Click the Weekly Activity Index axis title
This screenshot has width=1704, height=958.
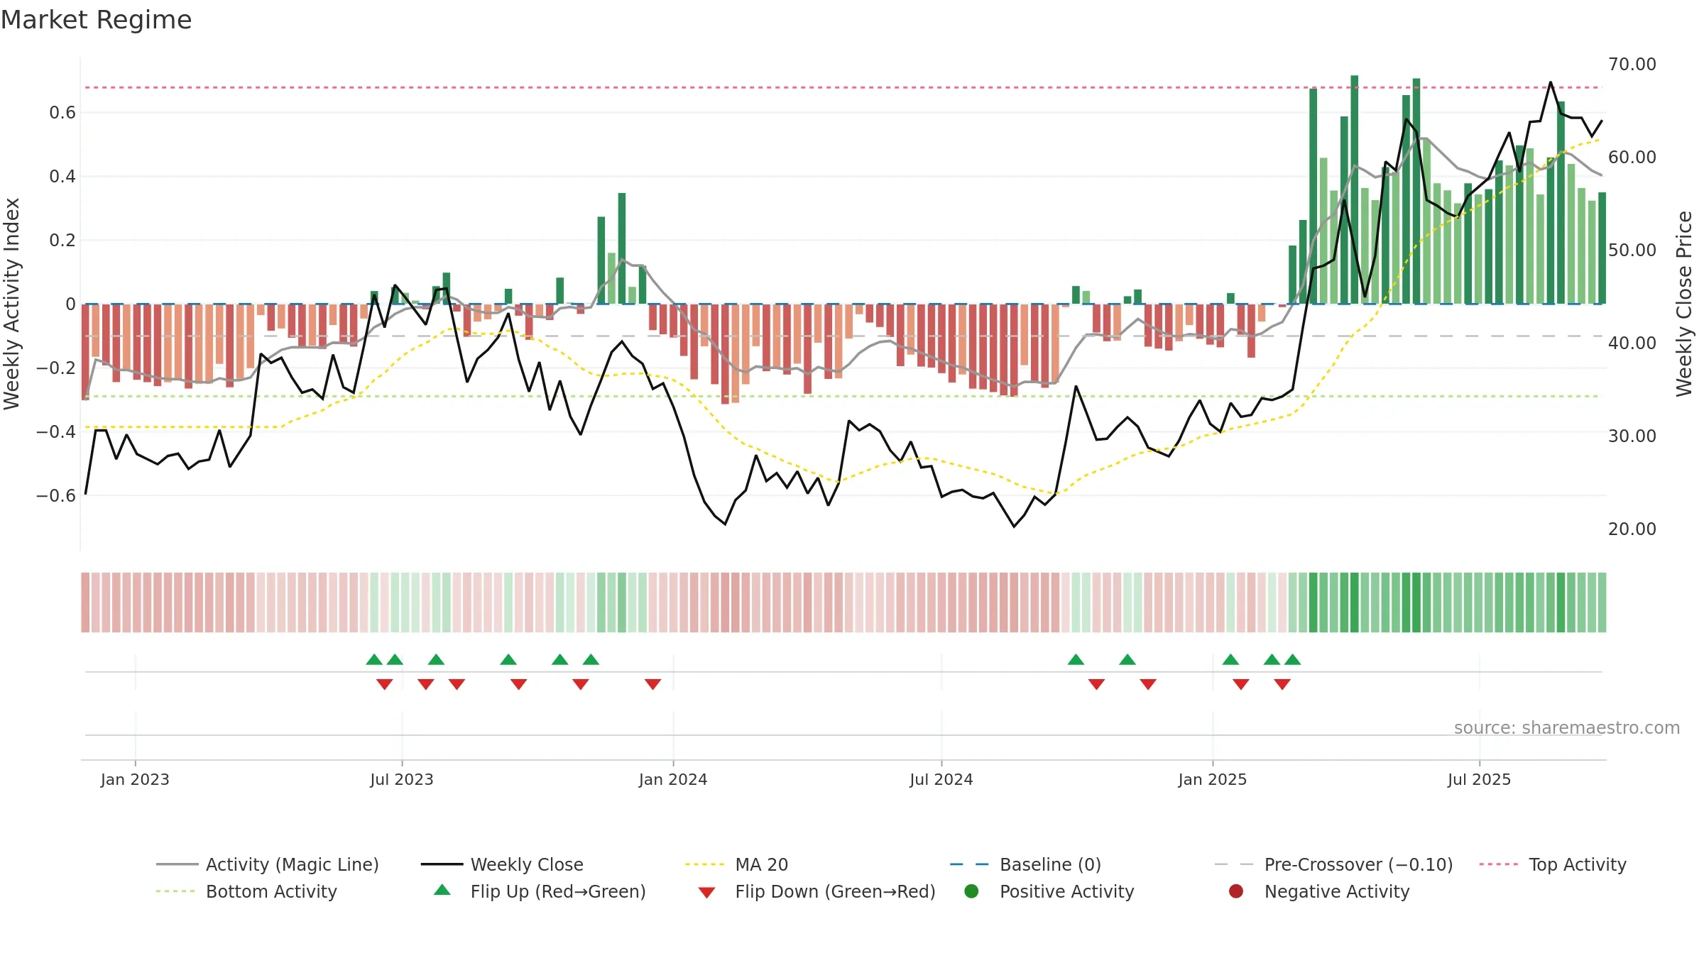pos(12,304)
